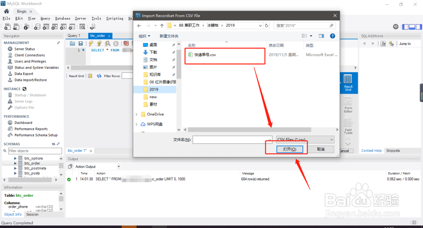Expand the btc_options table node
Screen dimensions: 423x228
point(15,158)
